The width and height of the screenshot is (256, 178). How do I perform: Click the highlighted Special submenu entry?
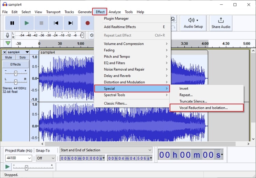point(132,89)
